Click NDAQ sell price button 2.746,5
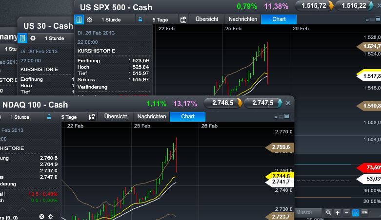 (x=223, y=103)
